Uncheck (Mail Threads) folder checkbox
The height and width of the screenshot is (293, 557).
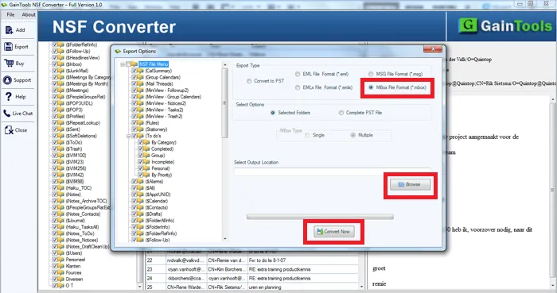tap(134, 83)
